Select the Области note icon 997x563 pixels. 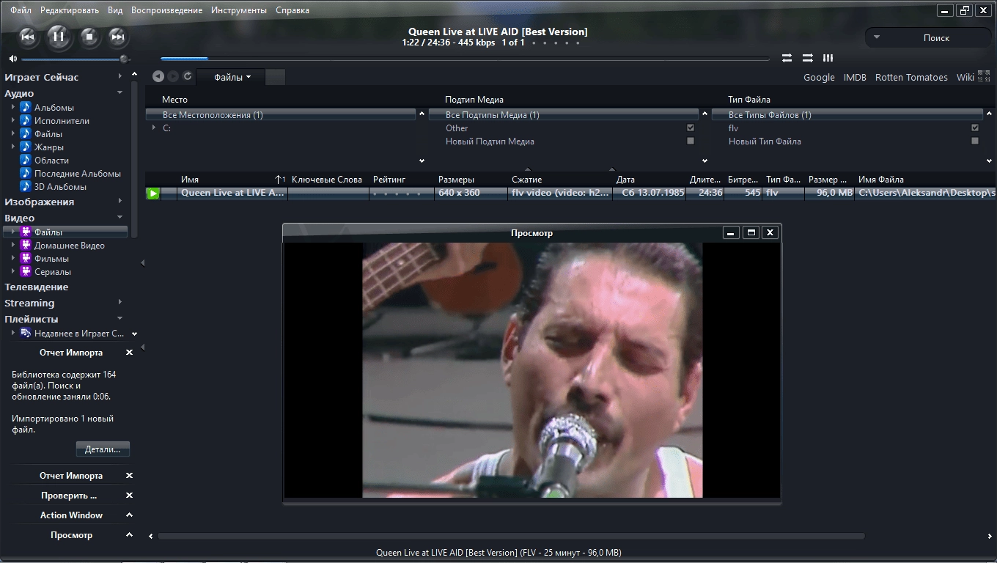26,161
